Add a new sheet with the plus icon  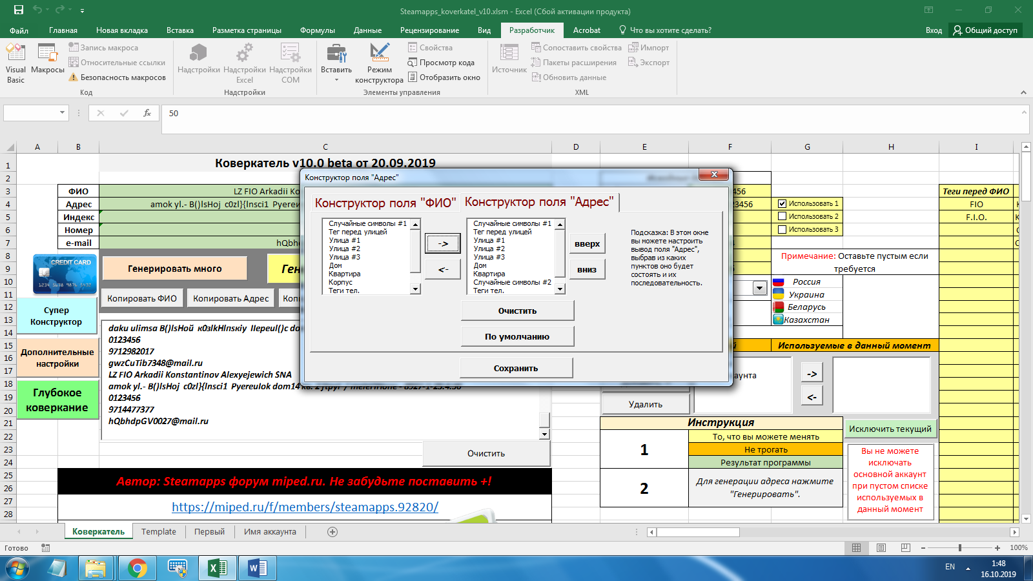pos(332,532)
